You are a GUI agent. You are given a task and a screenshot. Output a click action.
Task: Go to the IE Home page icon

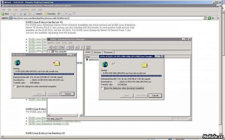click(x=29, y=14)
